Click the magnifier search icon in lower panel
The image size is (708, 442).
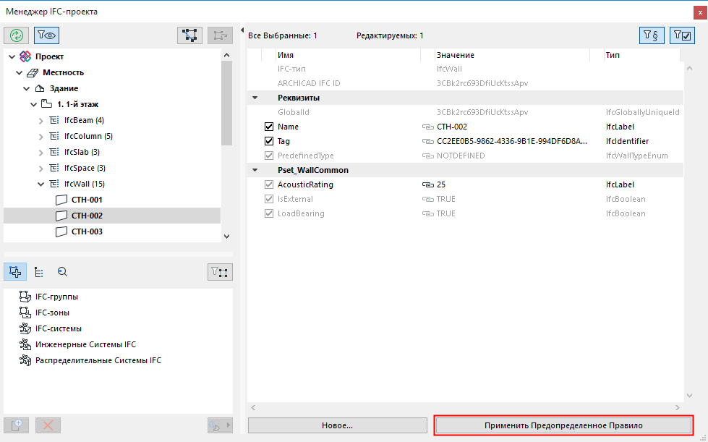coord(62,272)
